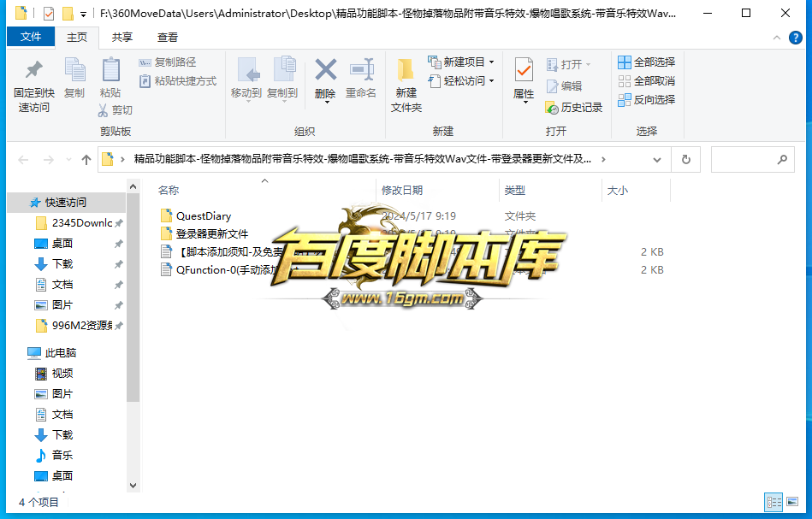Expand the address bar history dropdown

pos(656,160)
